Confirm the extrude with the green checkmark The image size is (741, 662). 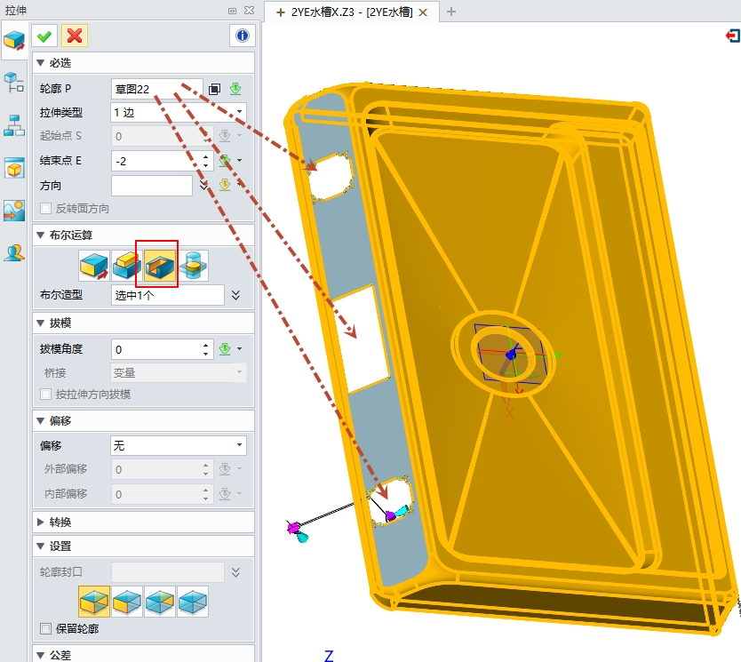(x=44, y=36)
